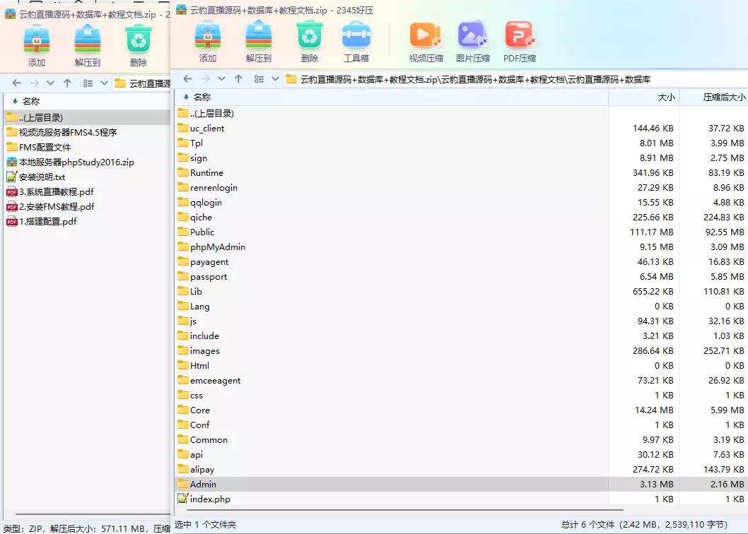Image resolution: width=748 pixels, height=534 pixels.
Task: Click the horizontal scrollbar of left window
Action: [93, 514]
